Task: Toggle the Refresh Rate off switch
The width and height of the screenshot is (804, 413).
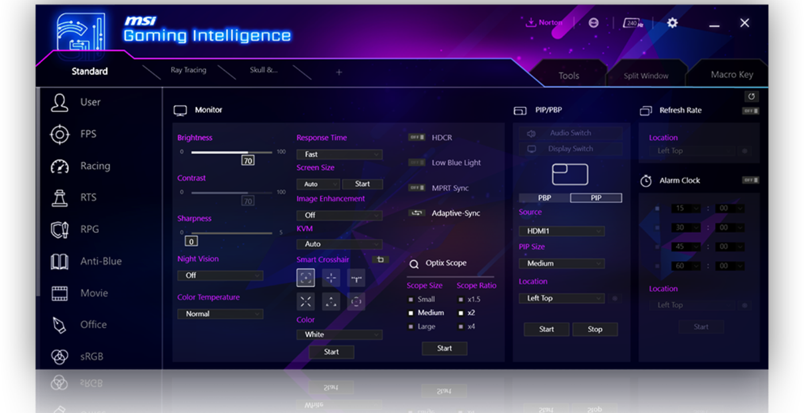Action: tap(751, 111)
